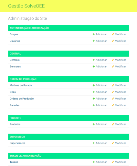Viewport: 137px width, 166px height.
Task: Click the pencil icon in Tokens row
Action: pos(113,162)
